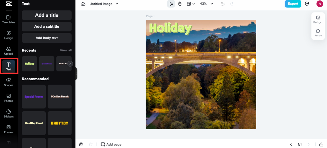Open the Stickers panel
Screen dimensions: 327x148
tap(9, 114)
